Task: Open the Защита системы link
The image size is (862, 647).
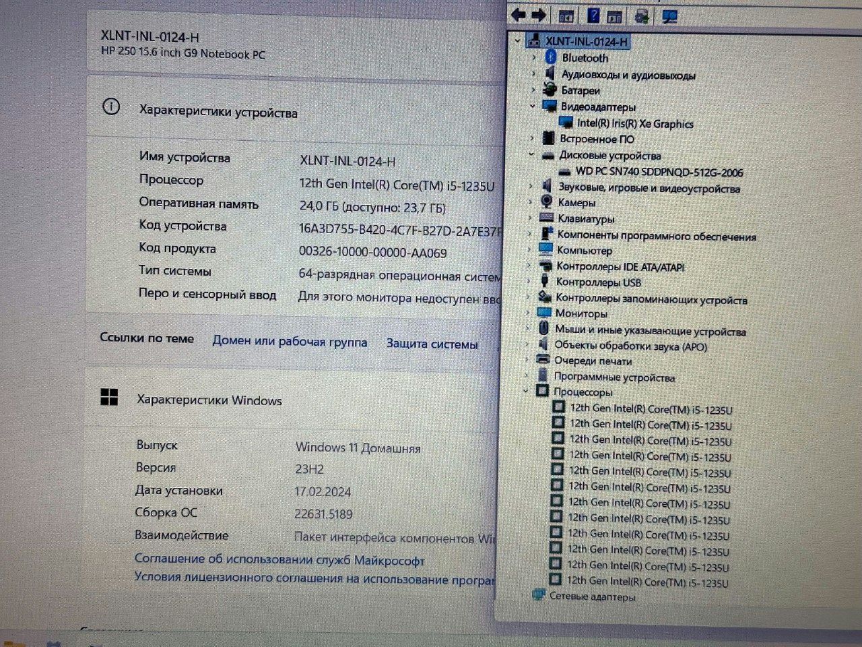Action: click(432, 344)
